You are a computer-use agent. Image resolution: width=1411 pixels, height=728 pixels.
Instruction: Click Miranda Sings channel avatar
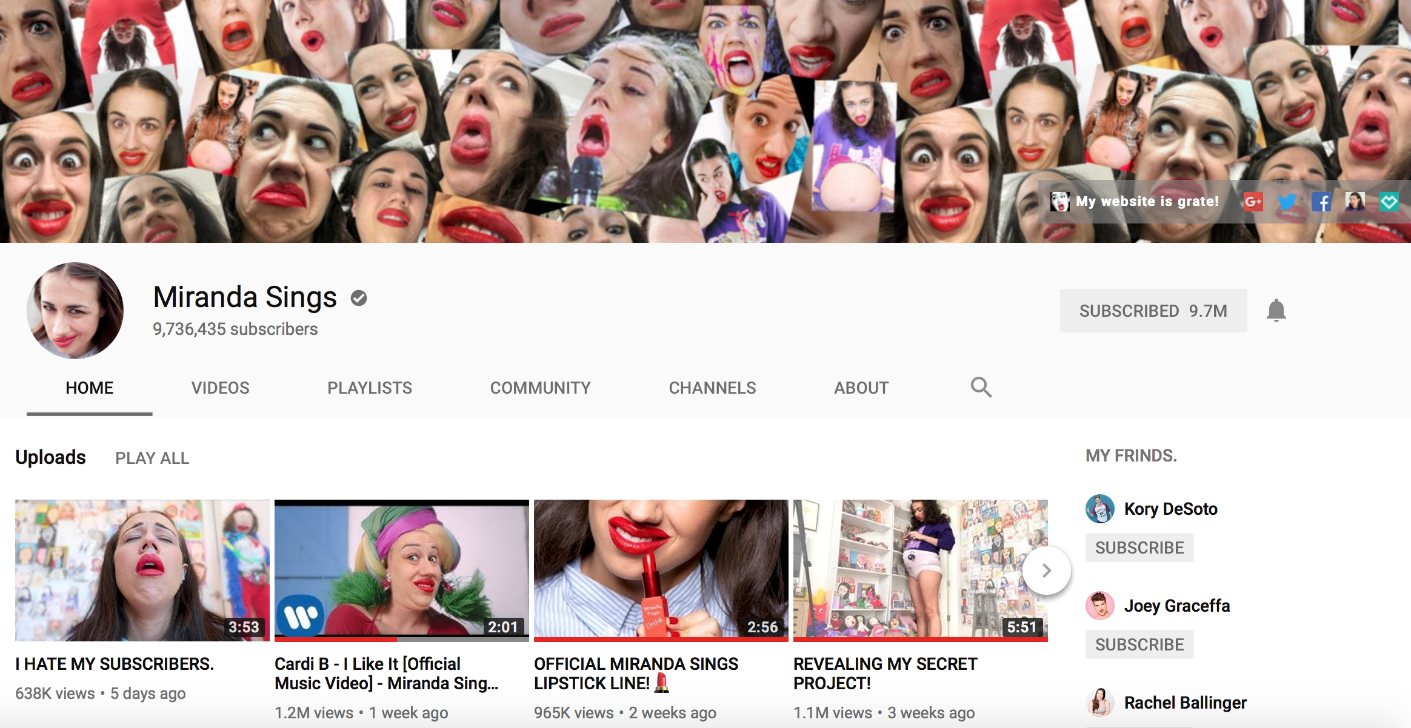click(x=75, y=311)
